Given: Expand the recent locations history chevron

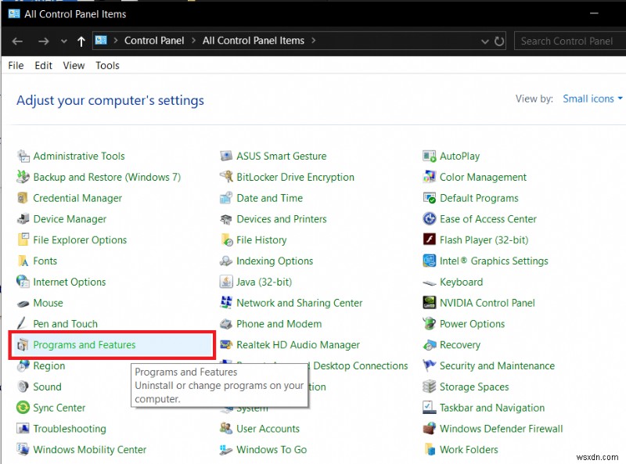Looking at the screenshot, I should (x=63, y=41).
